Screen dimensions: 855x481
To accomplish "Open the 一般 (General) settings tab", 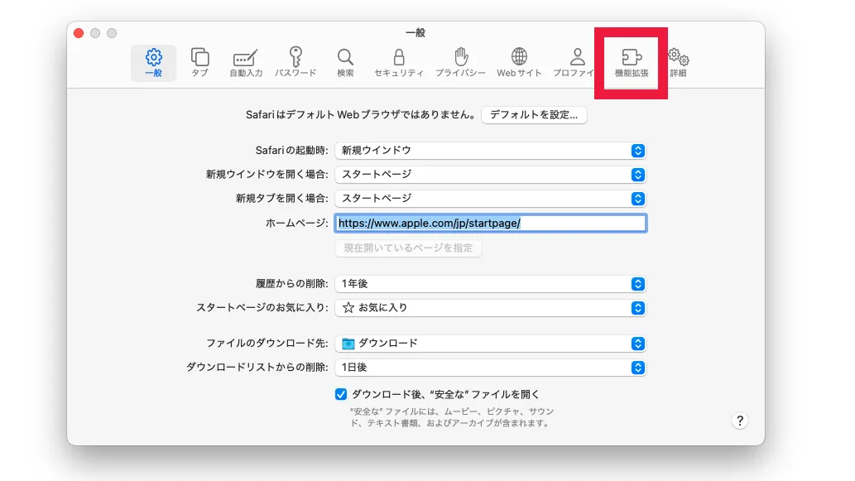I will click(153, 63).
